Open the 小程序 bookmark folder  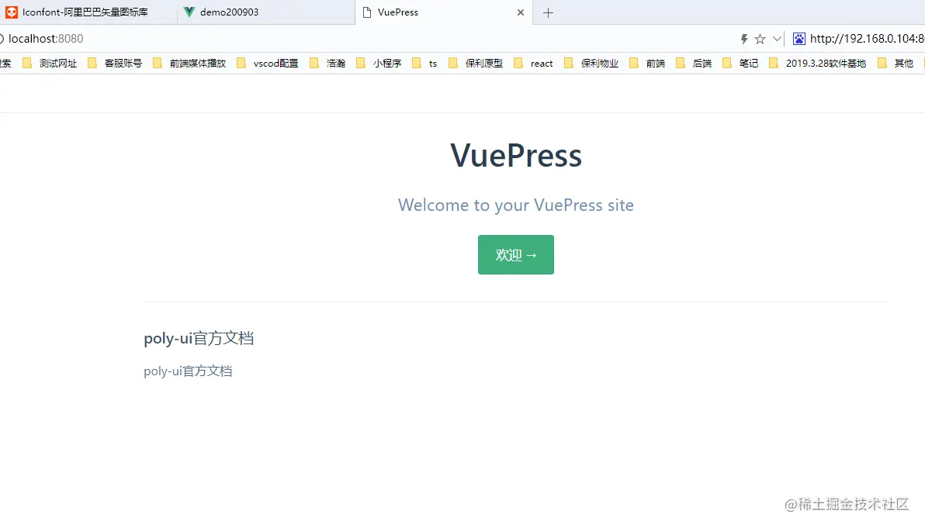click(x=379, y=63)
